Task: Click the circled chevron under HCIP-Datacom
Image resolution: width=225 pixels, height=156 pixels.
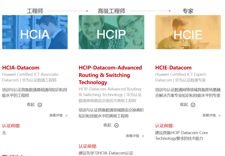Action: coord(116,126)
